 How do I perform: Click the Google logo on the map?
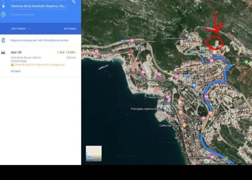221,159
